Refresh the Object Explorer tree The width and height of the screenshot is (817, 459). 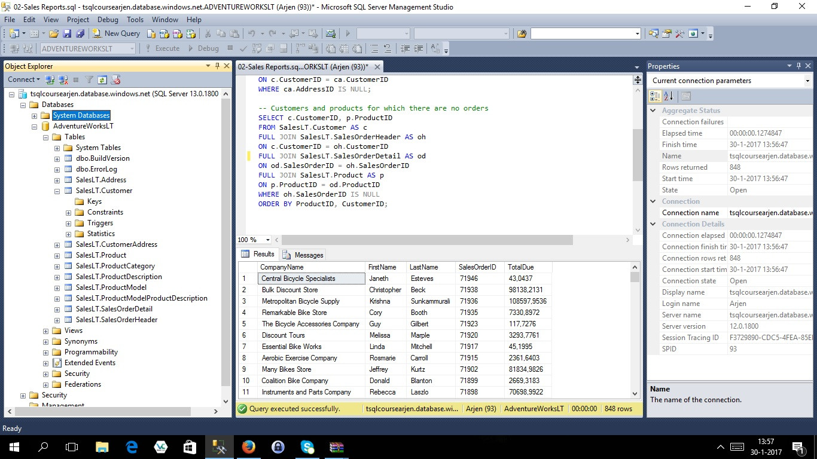click(102, 79)
